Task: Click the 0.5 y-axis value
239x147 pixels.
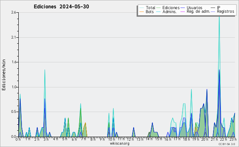Action: click(x=14, y=112)
